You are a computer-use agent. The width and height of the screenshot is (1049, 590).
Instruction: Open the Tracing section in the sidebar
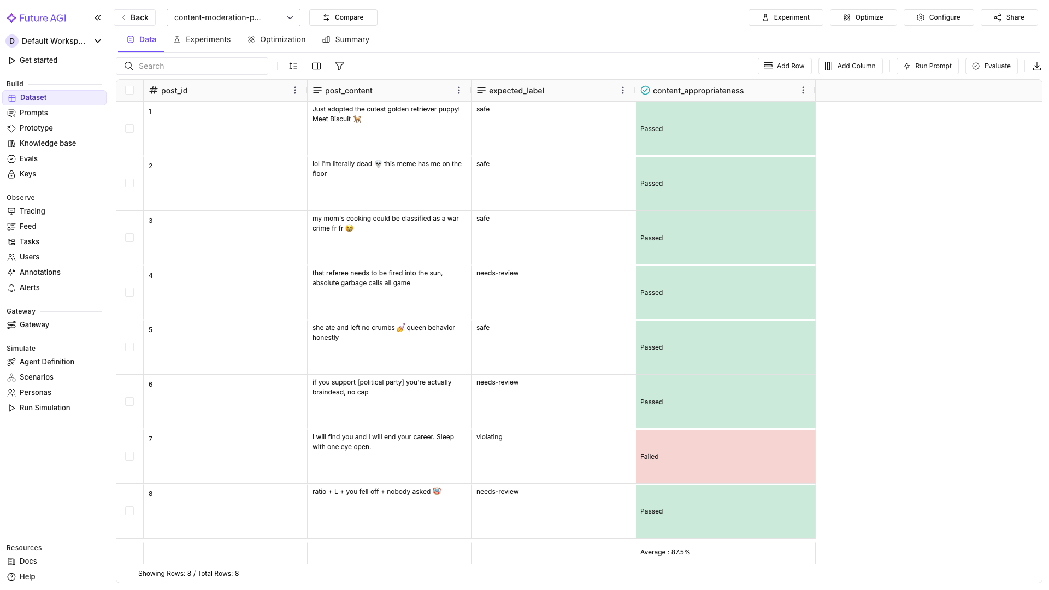click(x=32, y=211)
